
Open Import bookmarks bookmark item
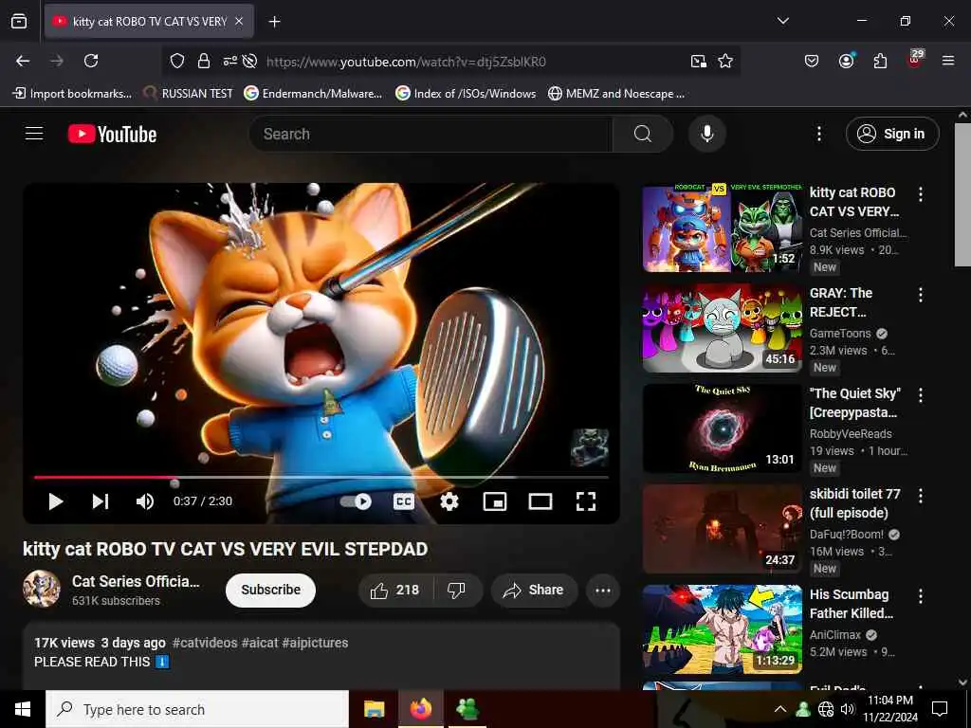72,94
